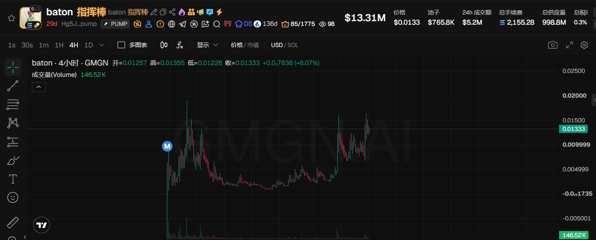Click the TradingView logo

tap(42, 225)
